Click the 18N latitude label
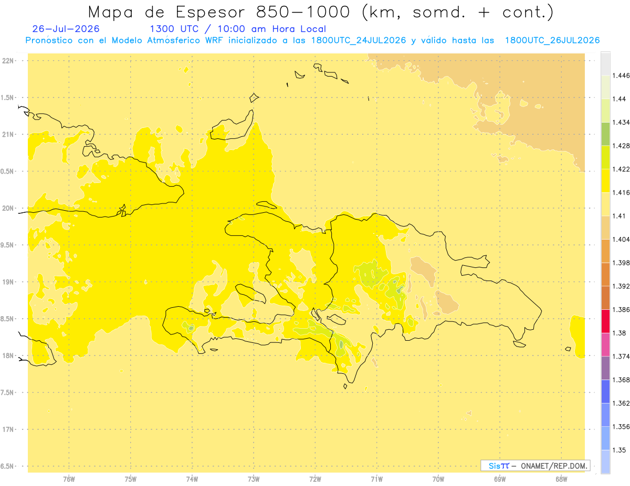Viewport: 630px width, 486px height. pos(9,355)
